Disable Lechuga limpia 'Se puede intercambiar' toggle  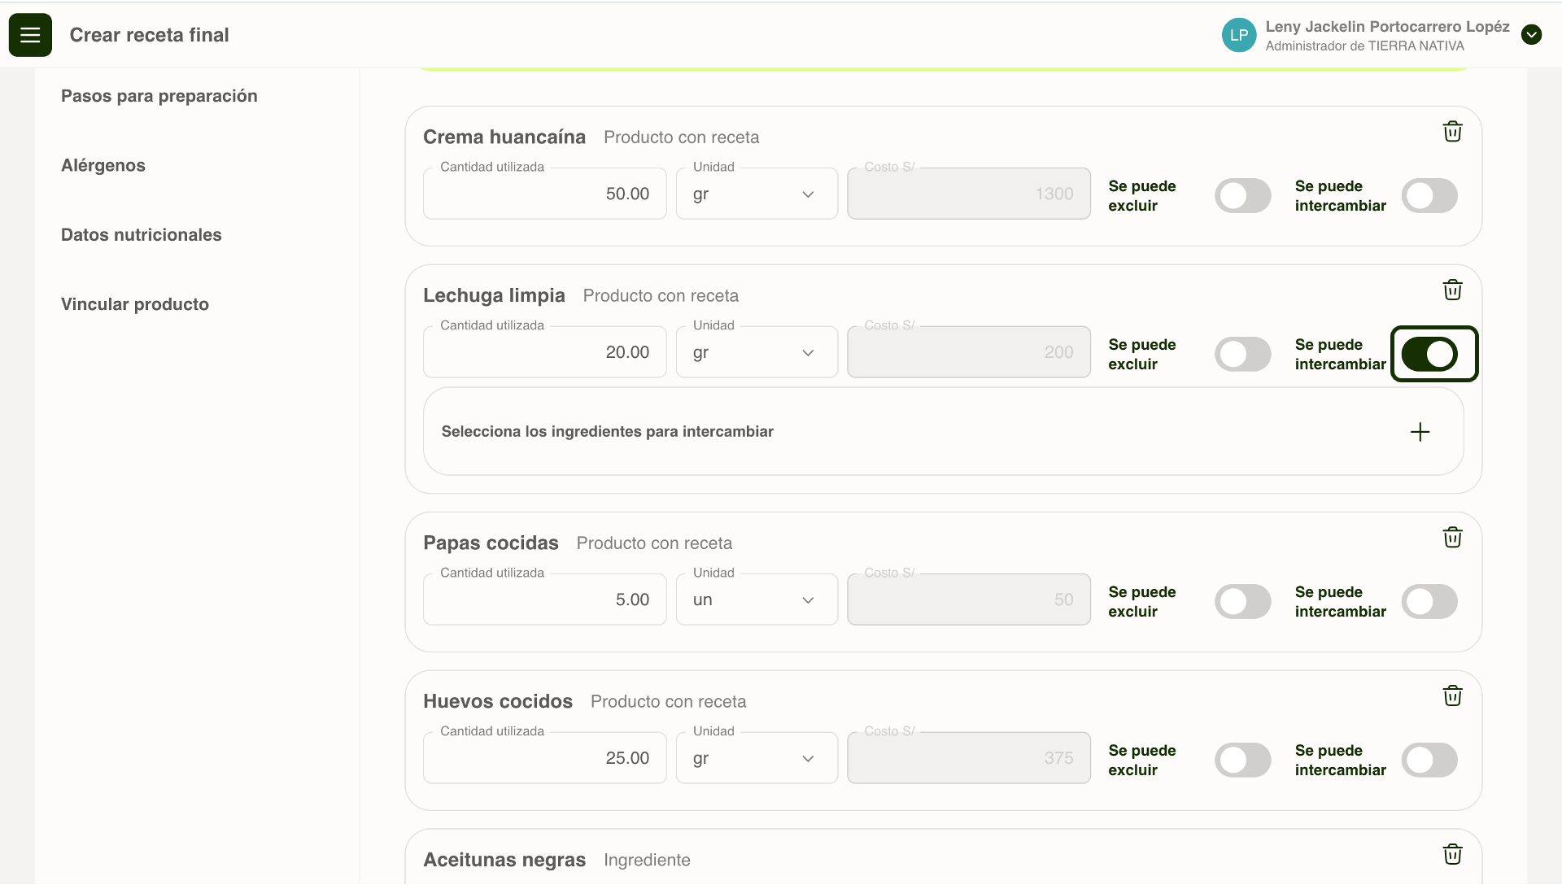[1429, 355]
